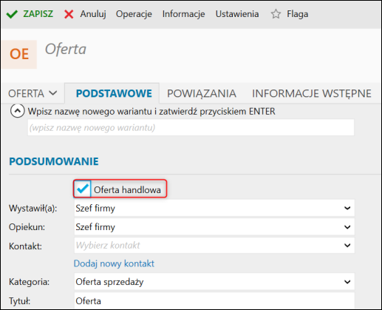
Task: Select the PODSTAWOWE tab
Action: pyautogui.click(x=114, y=93)
